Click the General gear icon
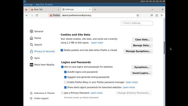Image resolution: width=188 pixels, height=106 pixels. coord(31,32)
